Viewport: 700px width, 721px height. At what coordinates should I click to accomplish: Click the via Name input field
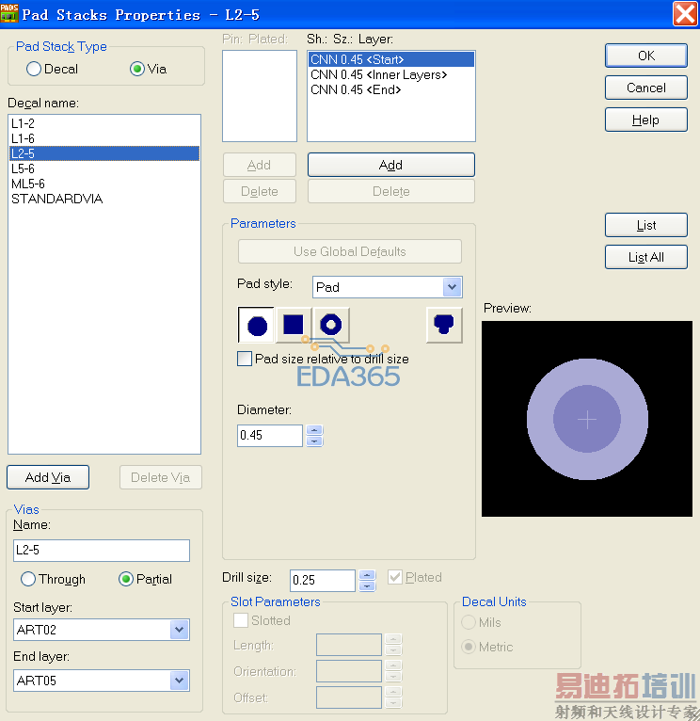point(102,551)
